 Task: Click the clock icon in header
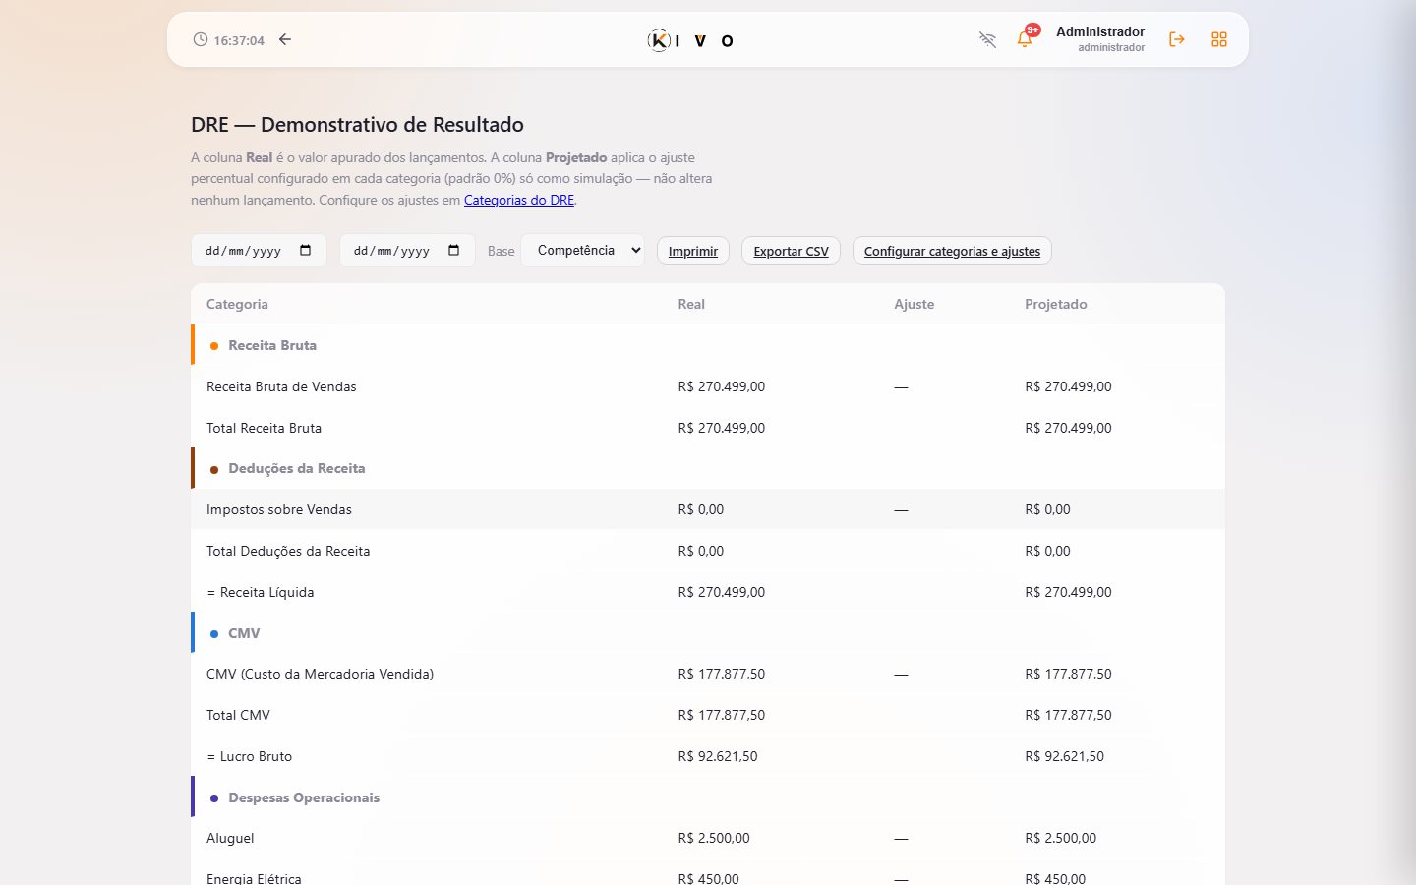201,40
